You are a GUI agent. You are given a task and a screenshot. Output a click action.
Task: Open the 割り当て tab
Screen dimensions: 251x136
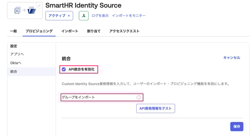[94, 31]
